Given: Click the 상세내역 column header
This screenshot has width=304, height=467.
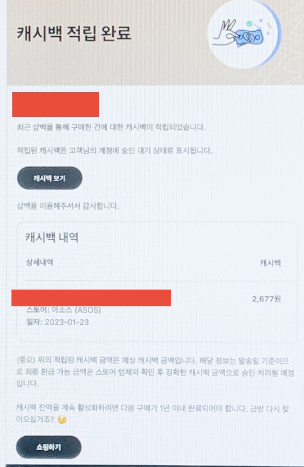Looking at the screenshot, I should 40,262.
